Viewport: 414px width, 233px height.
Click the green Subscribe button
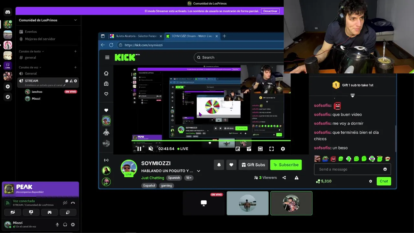coord(286,165)
